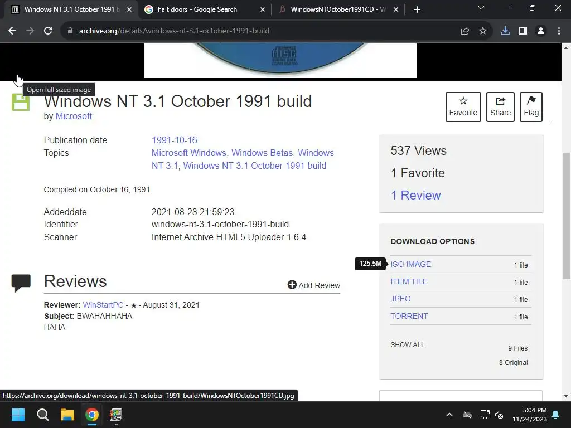Open the Windows Betas topic link
Screen dimensions: 571x428
tap(262, 153)
